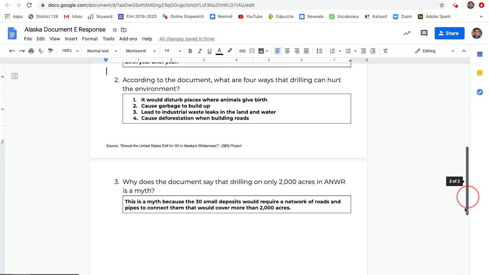Open the Insert menu

pos(71,39)
